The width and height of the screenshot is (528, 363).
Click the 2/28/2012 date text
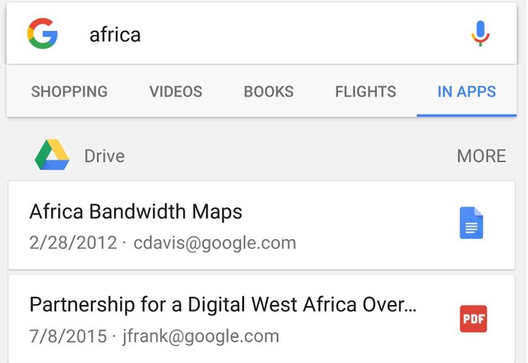(73, 243)
